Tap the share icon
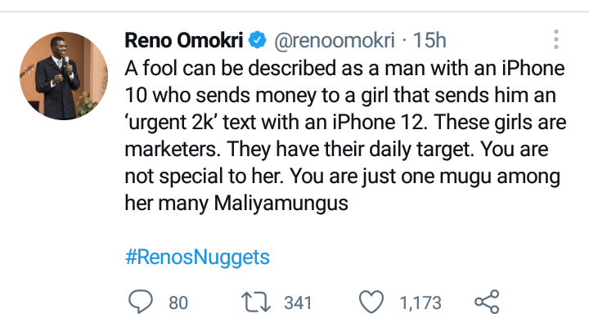Screen dimensions: 589x327 click(486, 302)
